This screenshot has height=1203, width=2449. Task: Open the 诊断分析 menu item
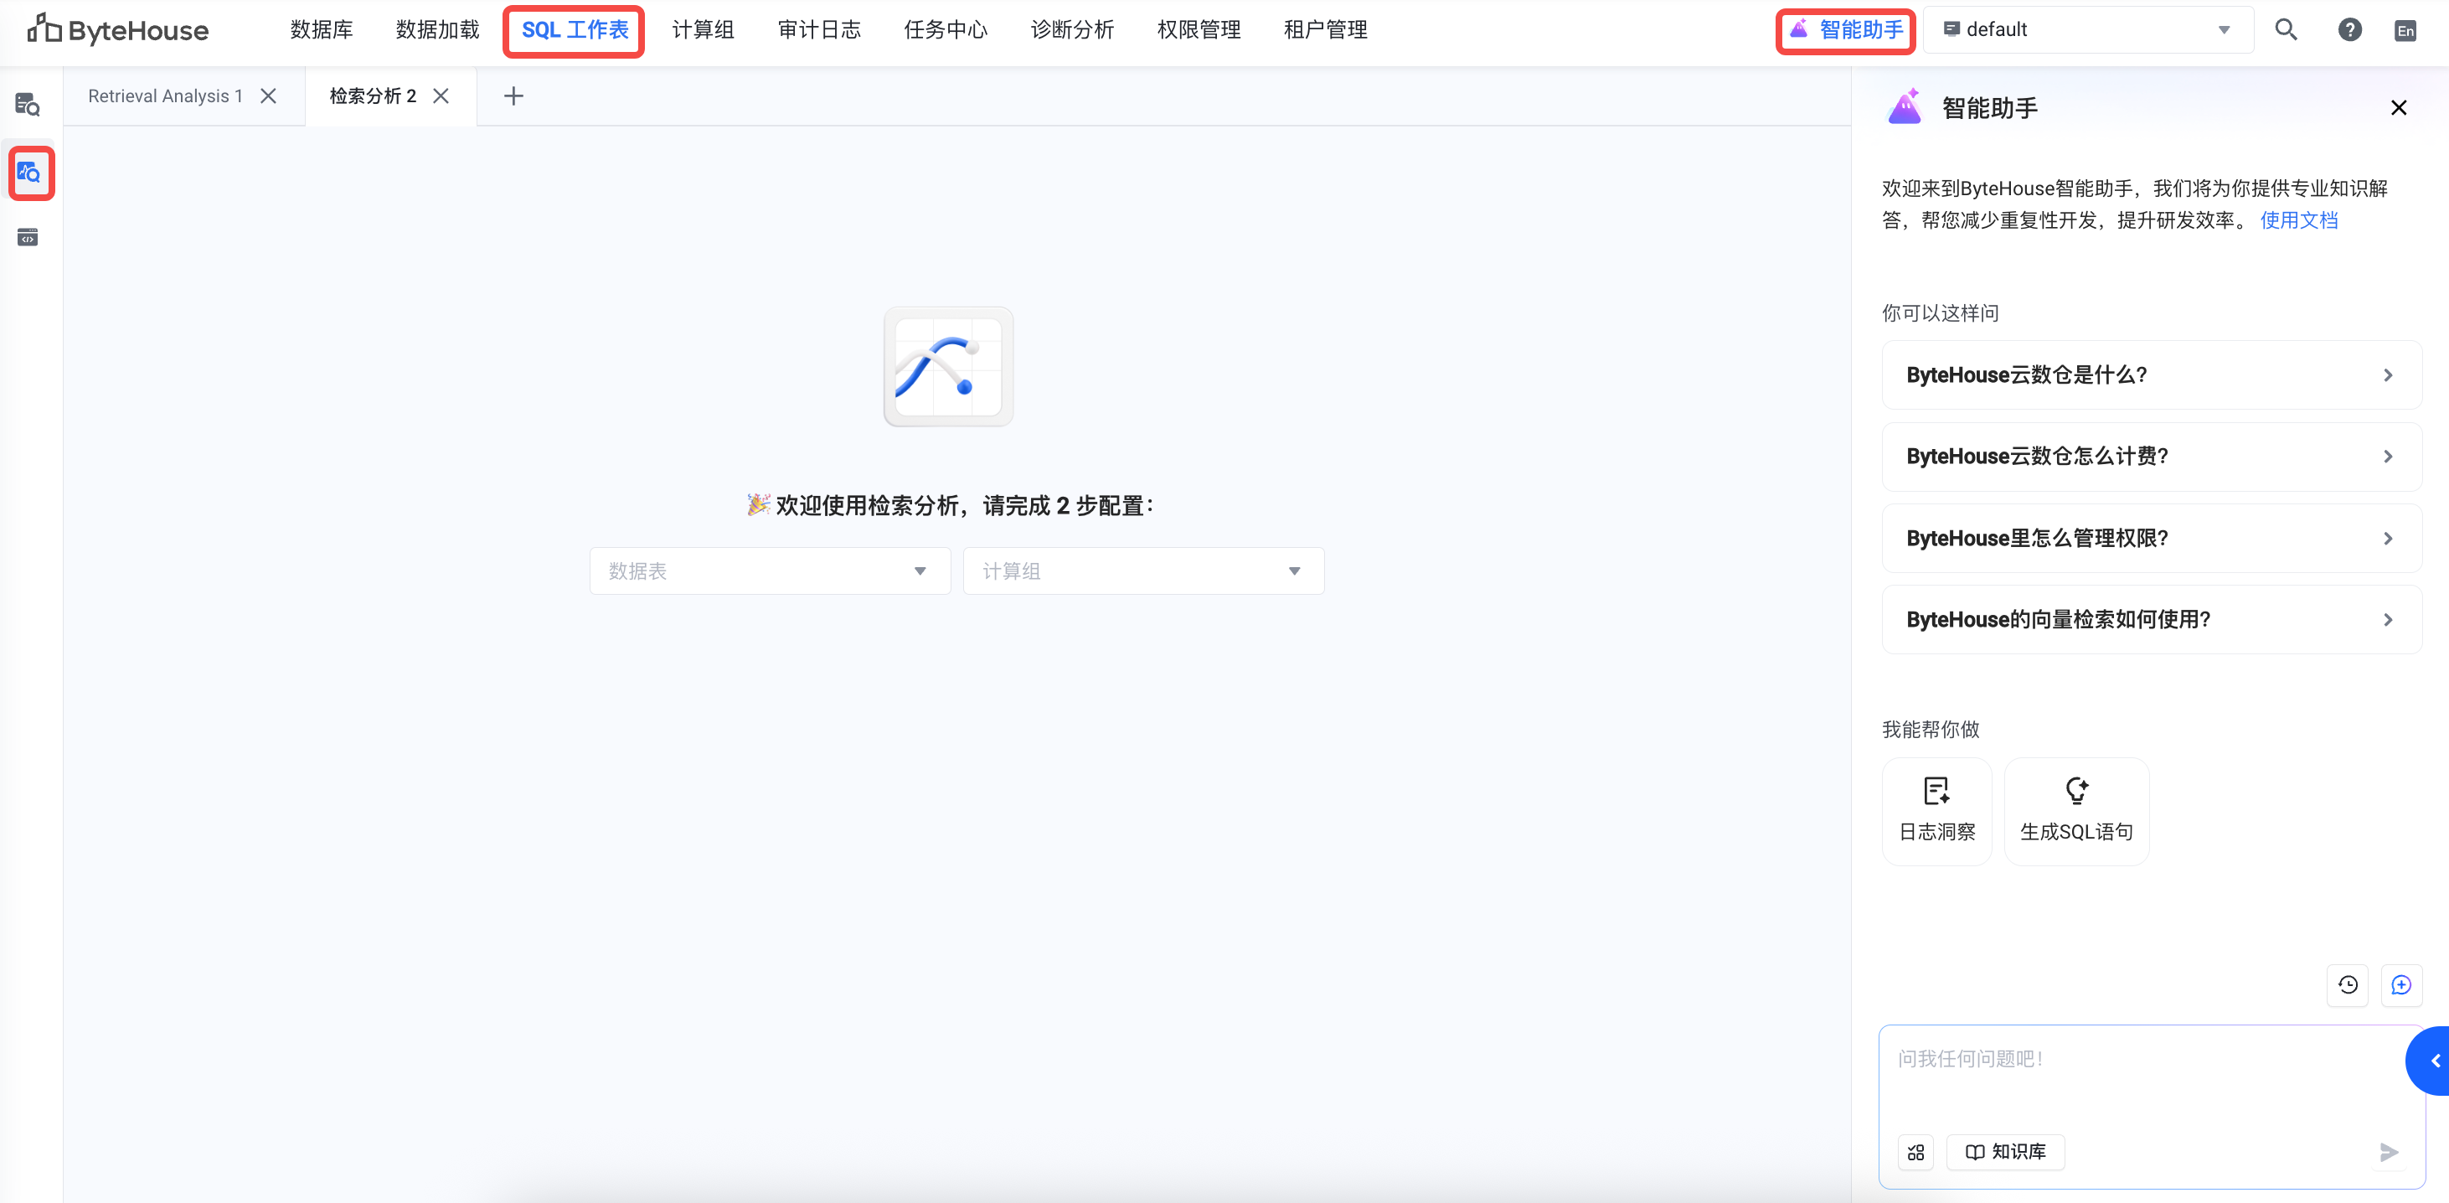click(1071, 29)
